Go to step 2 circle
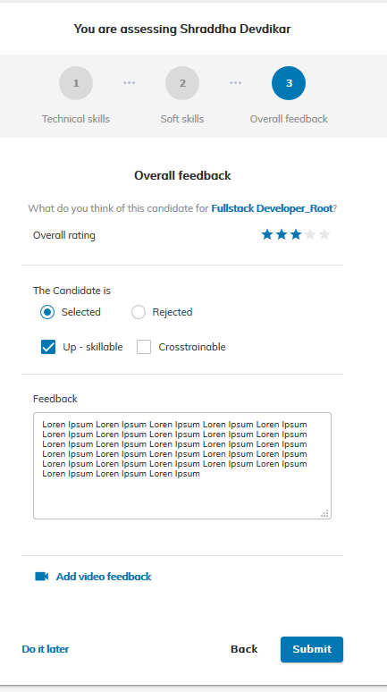 tap(182, 83)
